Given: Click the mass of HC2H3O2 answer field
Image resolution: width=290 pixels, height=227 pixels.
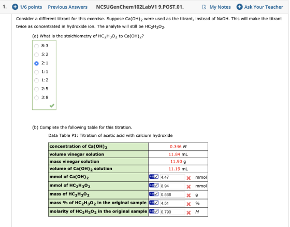Looking at the screenshot, I should click(172, 194).
